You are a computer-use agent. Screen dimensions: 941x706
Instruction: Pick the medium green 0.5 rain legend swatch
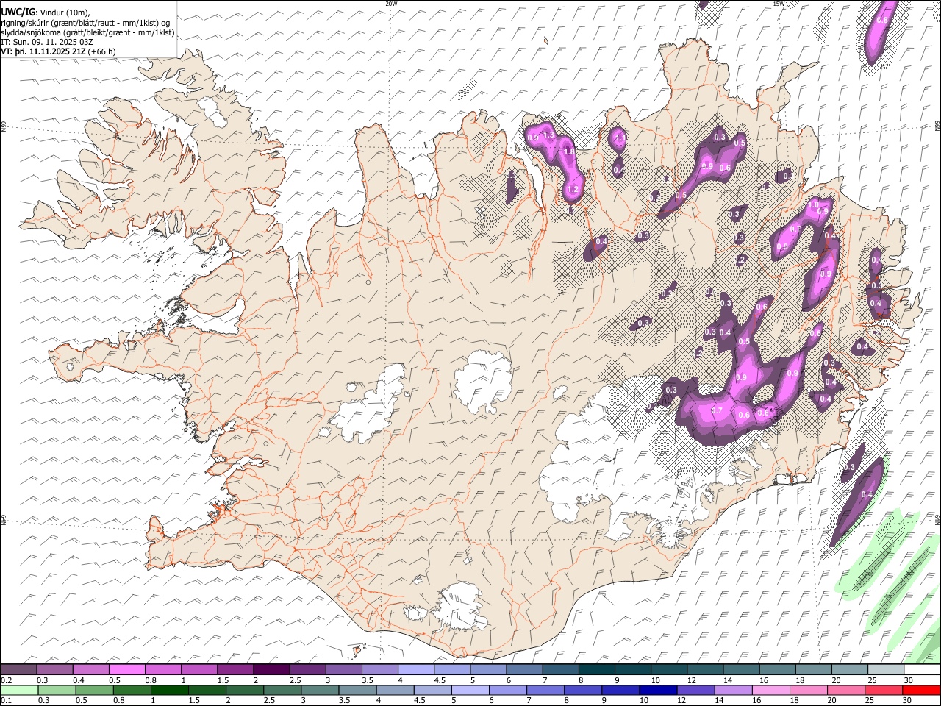coord(95,690)
